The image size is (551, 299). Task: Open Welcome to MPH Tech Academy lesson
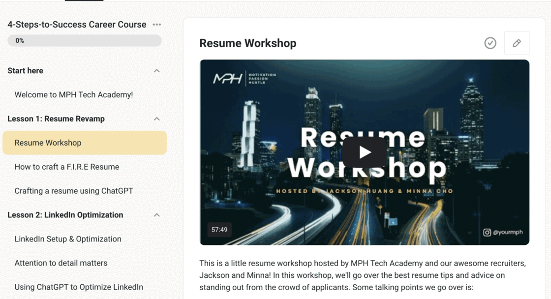(74, 95)
